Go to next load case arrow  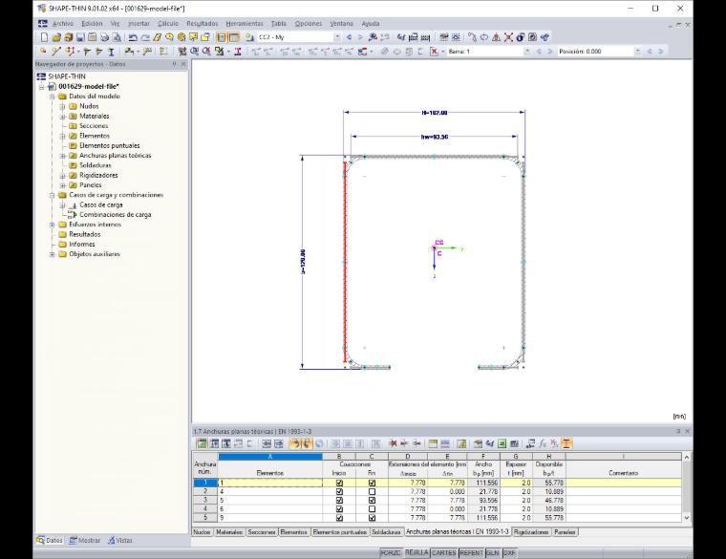(x=360, y=37)
